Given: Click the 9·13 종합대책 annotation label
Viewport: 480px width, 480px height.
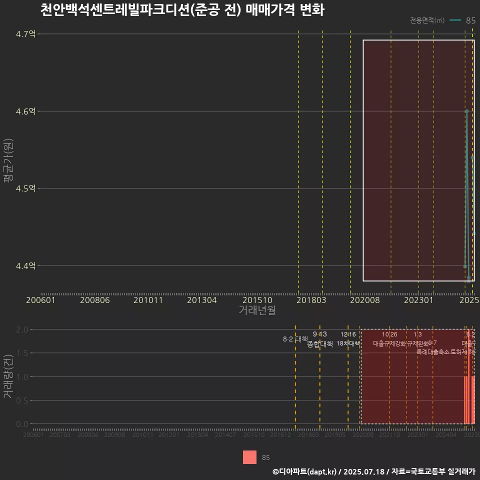Looking at the screenshot, I should coord(320,339).
